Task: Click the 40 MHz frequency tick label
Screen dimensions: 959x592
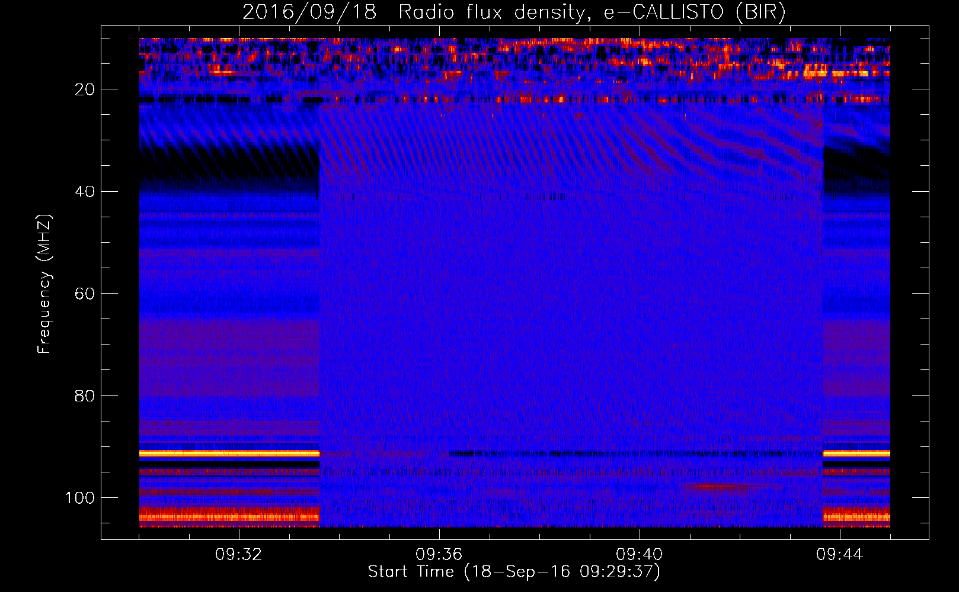Action: tap(85, 192)
